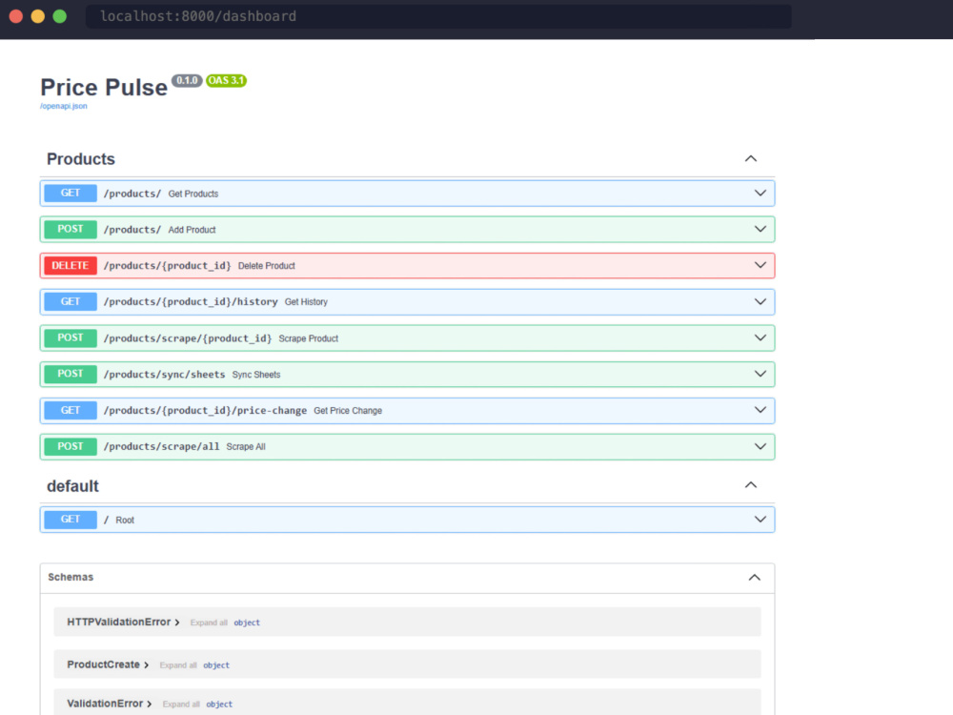Select the /products/sync/sheets path
Screen dimensions: 953x715
click(x=164, y=375)
